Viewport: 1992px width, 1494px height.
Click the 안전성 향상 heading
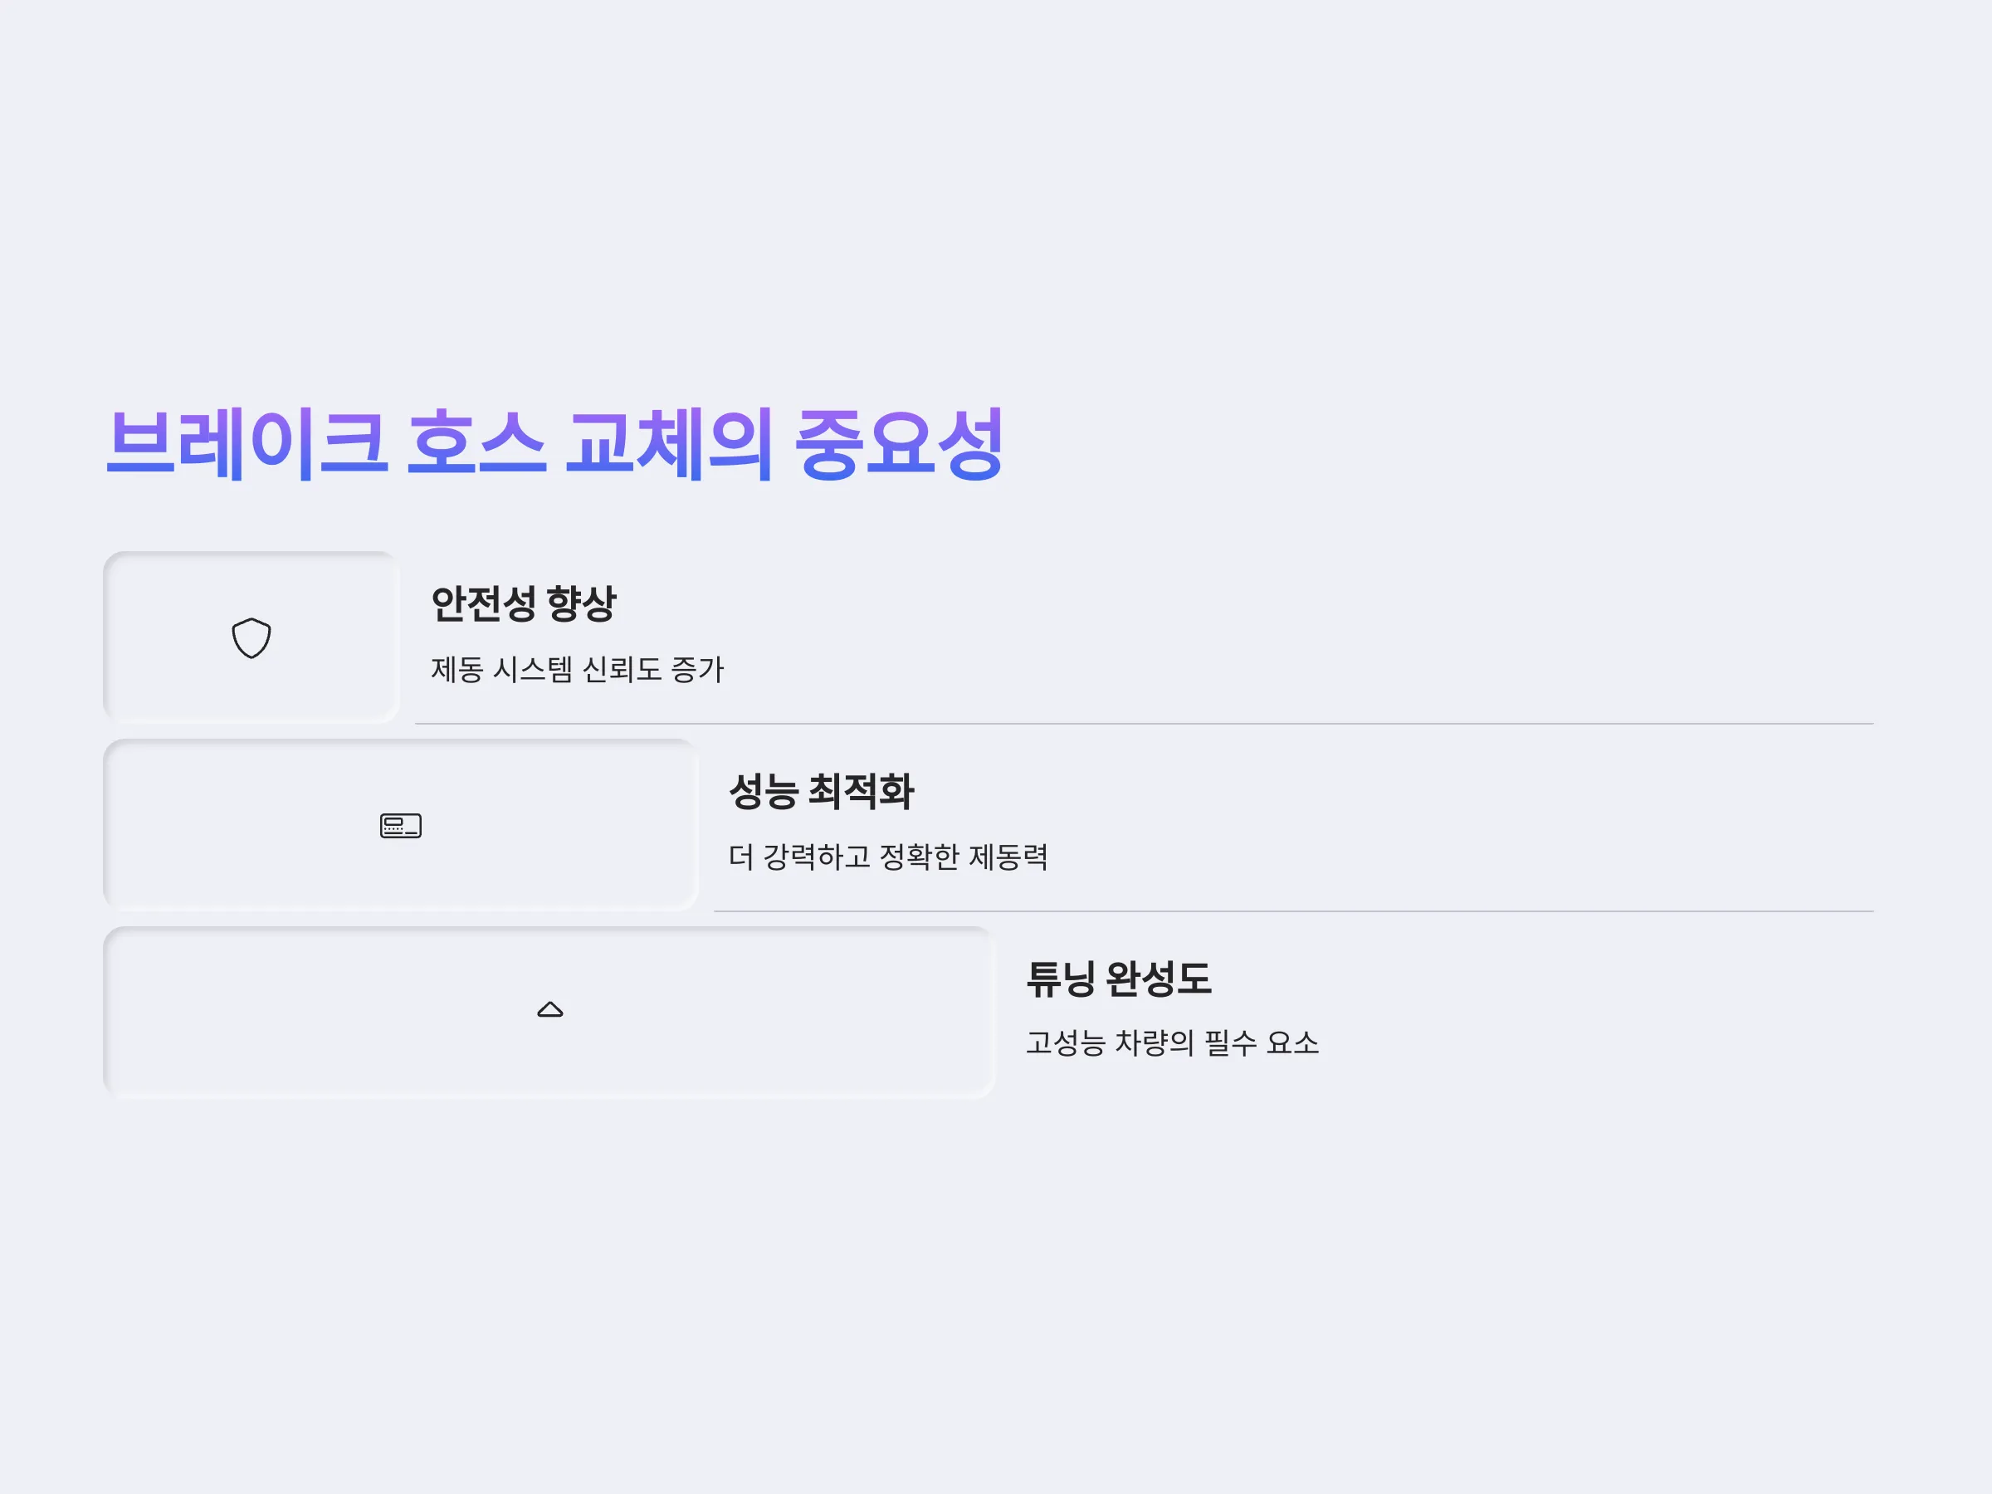pyautogui.click(x=523, y=603)
